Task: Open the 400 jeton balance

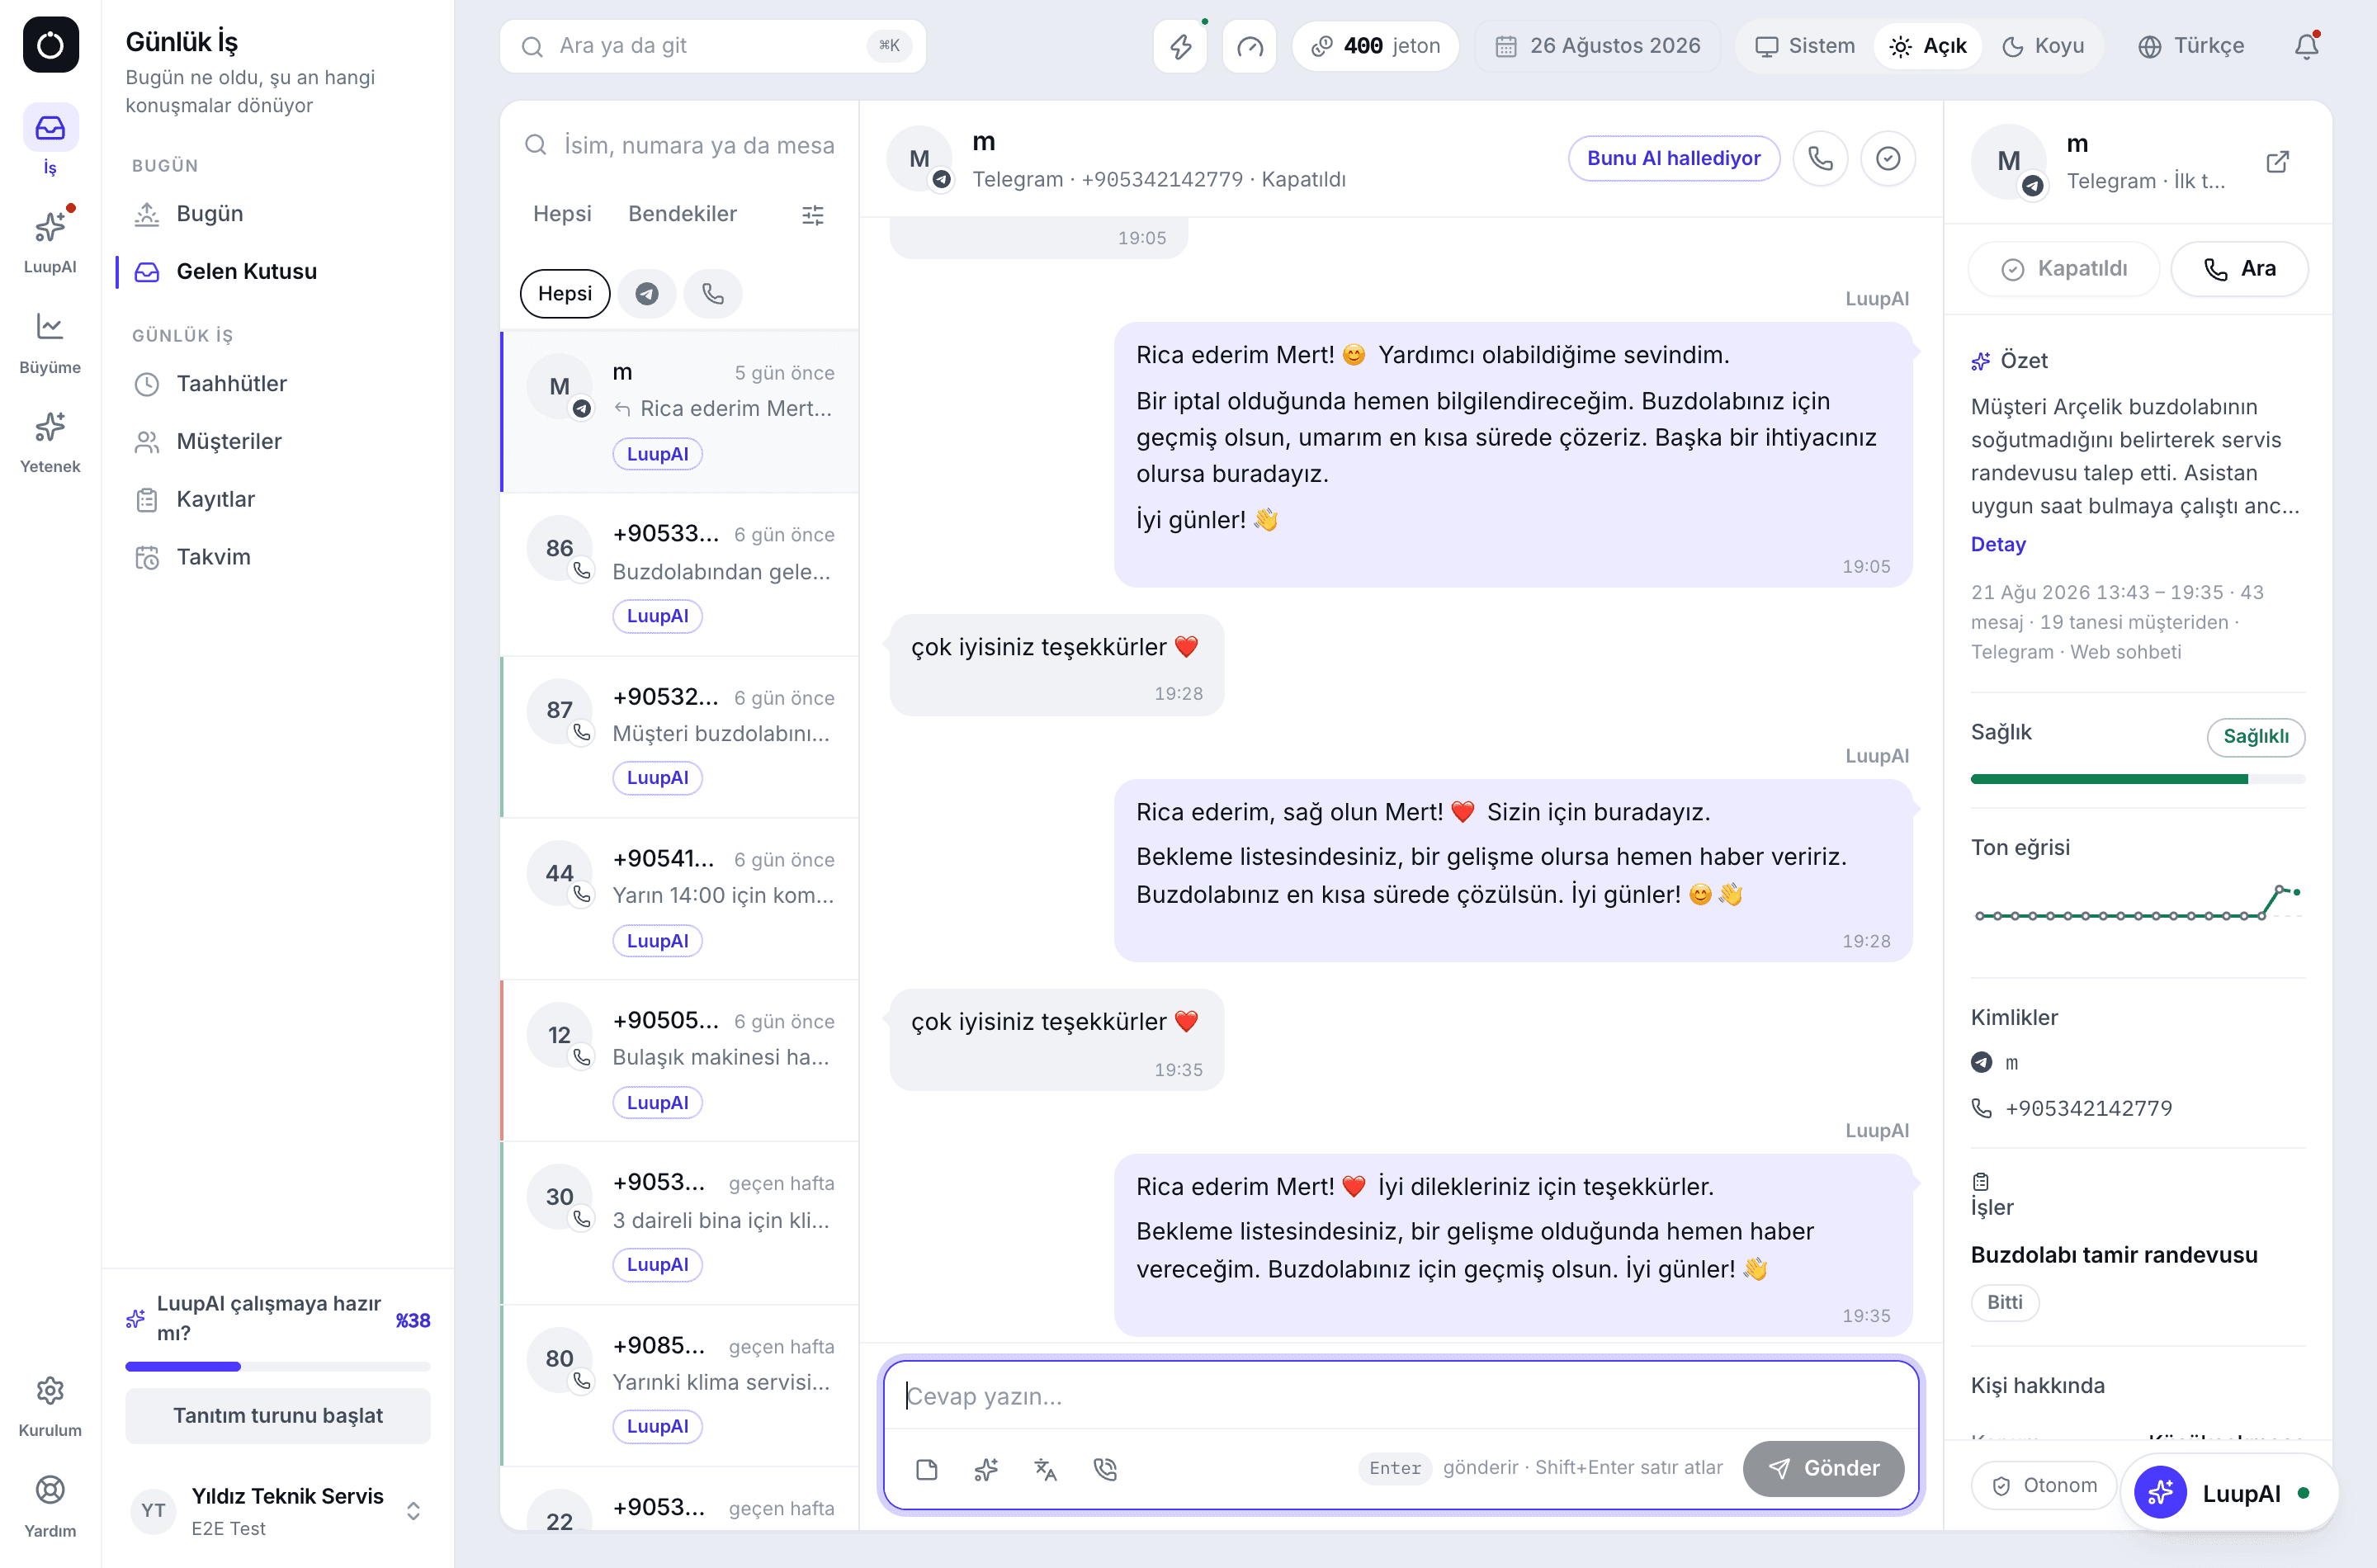Action: (1375, 46)
